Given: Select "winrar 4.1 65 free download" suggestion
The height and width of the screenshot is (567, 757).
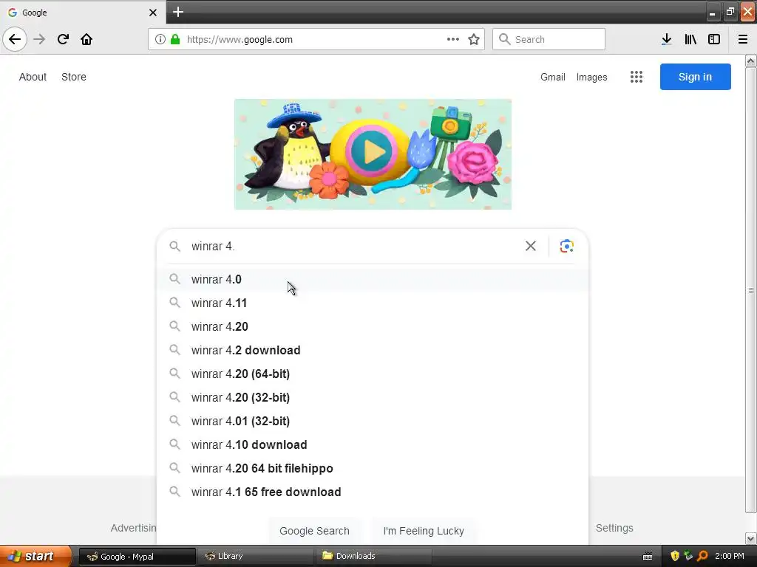Looking at the screenshot, I should click(373, 492).
